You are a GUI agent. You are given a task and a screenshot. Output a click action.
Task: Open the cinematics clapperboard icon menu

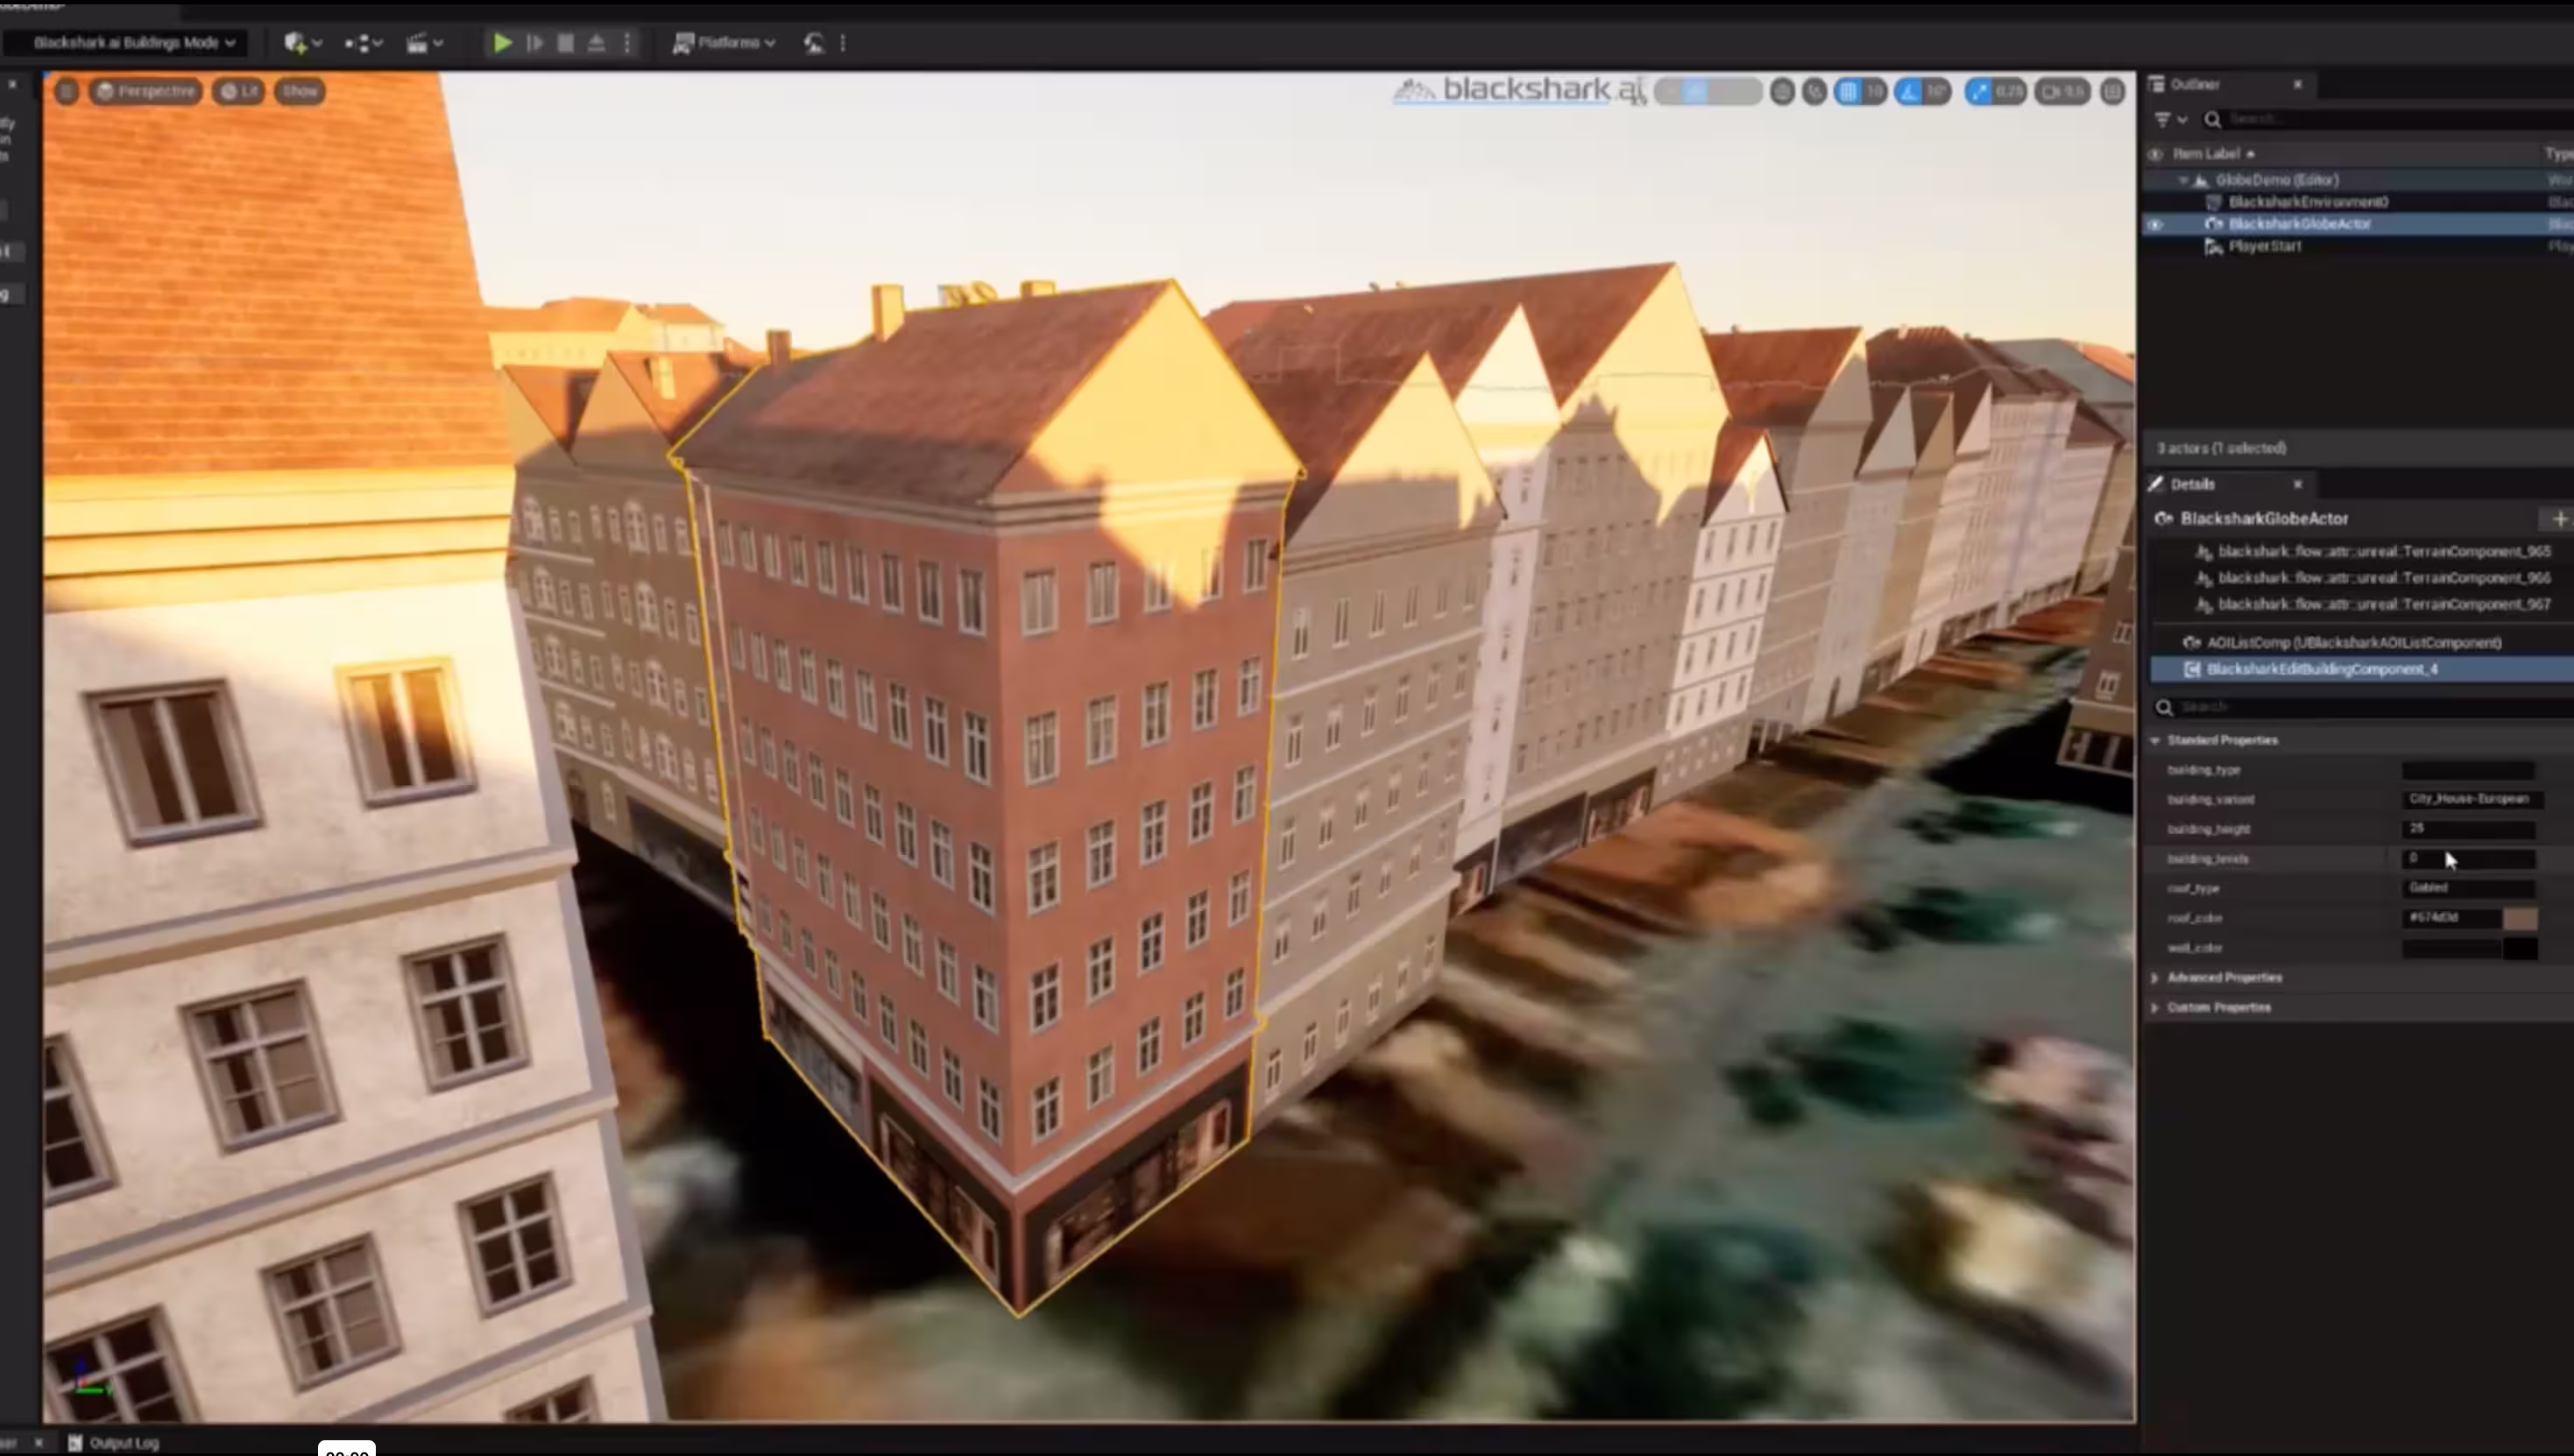tap(418, 43)
